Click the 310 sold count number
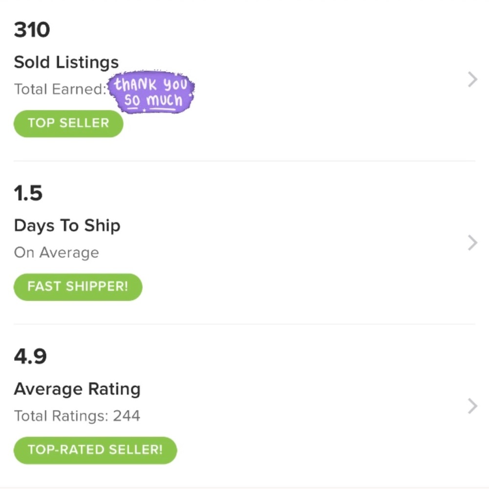This screenshot has height=489, width=489. click(x=32, y=30)
